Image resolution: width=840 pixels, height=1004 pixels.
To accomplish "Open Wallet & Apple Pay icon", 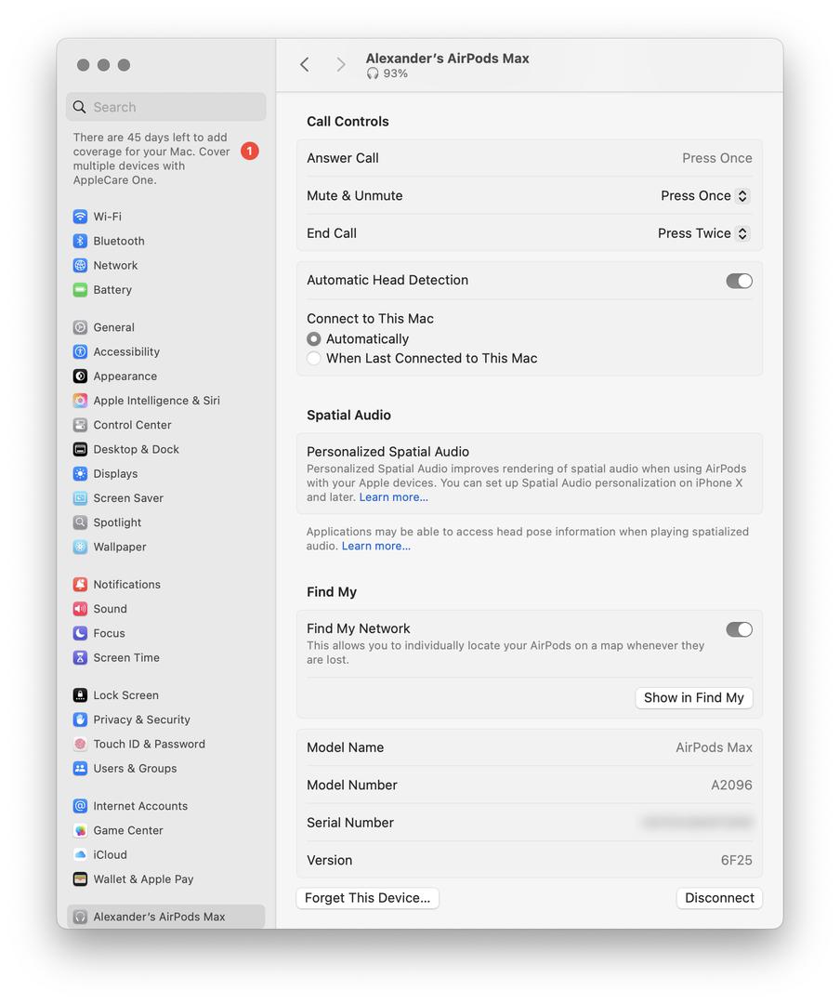I will click(x=80, y=878).
